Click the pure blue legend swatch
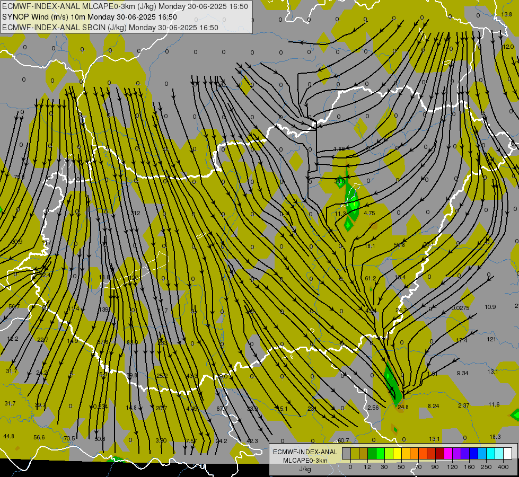Image resolution: width=519 pixels, height=477 pixels. [x=473, y=453]
